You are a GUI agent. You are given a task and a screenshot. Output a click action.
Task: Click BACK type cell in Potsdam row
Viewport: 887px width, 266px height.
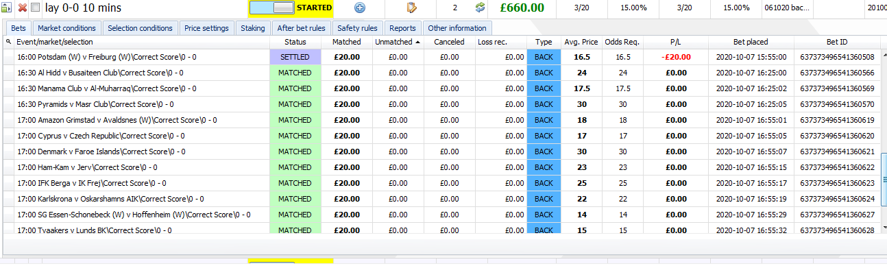tap(544, 57)
